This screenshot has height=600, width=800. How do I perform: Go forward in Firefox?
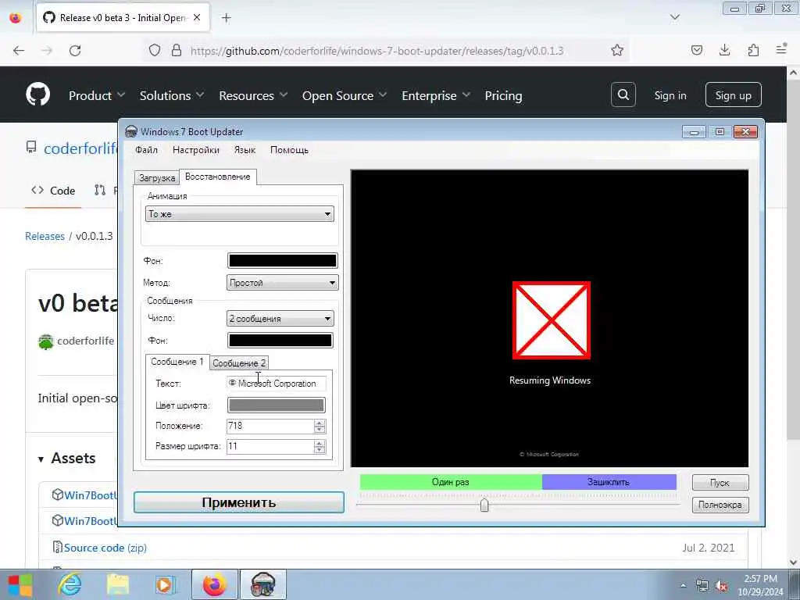47,51
